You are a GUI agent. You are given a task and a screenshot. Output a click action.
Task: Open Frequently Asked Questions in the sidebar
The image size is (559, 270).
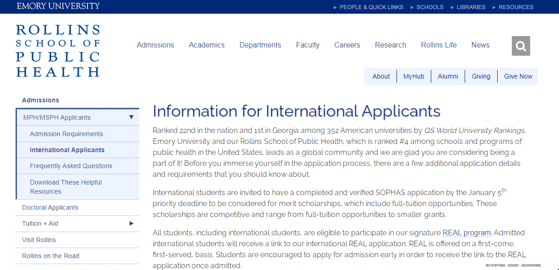[x=71, y=166]
